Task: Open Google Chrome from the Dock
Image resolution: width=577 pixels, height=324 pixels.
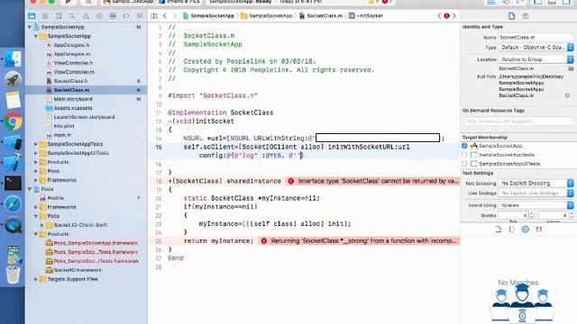Action: coord(13,121)
